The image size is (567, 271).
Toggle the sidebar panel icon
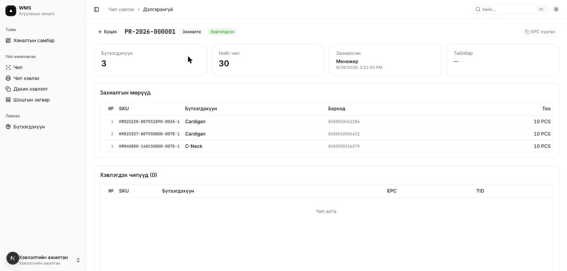click(97, 9)
